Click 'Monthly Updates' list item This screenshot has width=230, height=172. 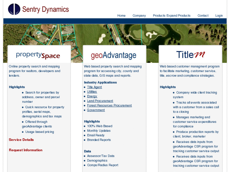pos(99,131)
